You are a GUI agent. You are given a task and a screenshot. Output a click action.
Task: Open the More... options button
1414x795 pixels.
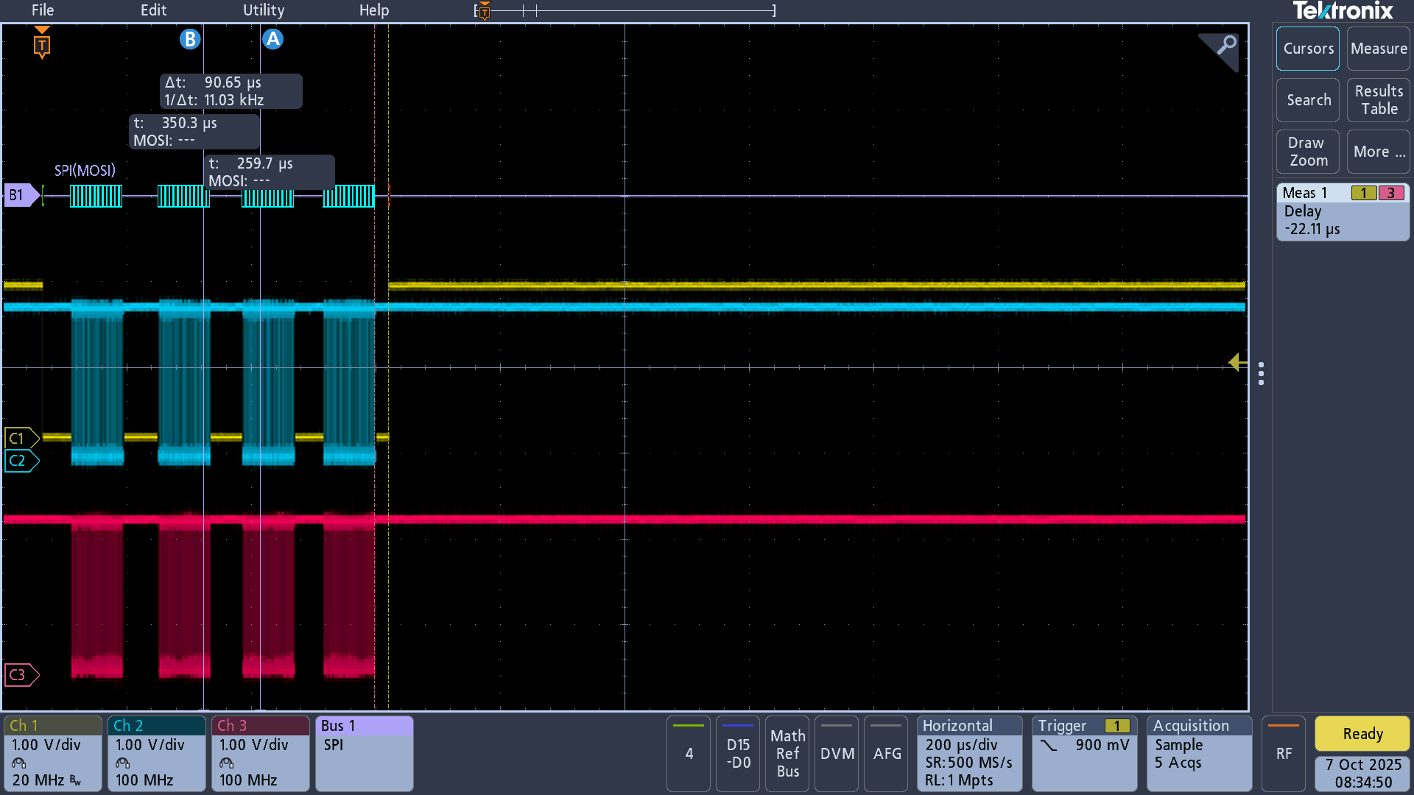(1379, 152)
